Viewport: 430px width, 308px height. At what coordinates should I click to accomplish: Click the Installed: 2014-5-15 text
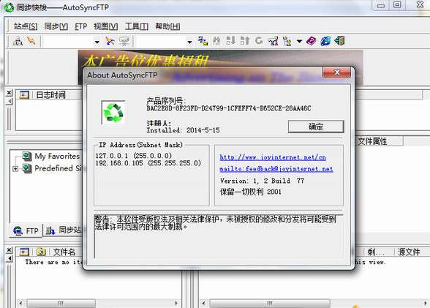[x=183, y=130]
